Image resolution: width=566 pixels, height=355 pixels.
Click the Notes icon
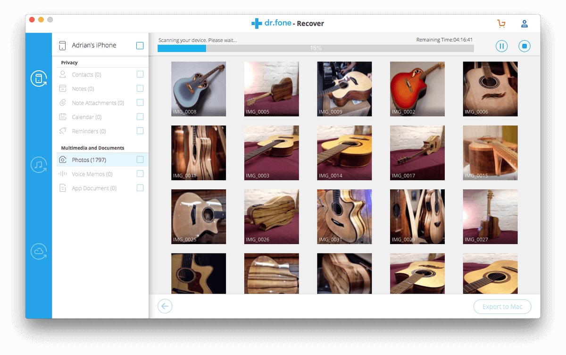62,89
